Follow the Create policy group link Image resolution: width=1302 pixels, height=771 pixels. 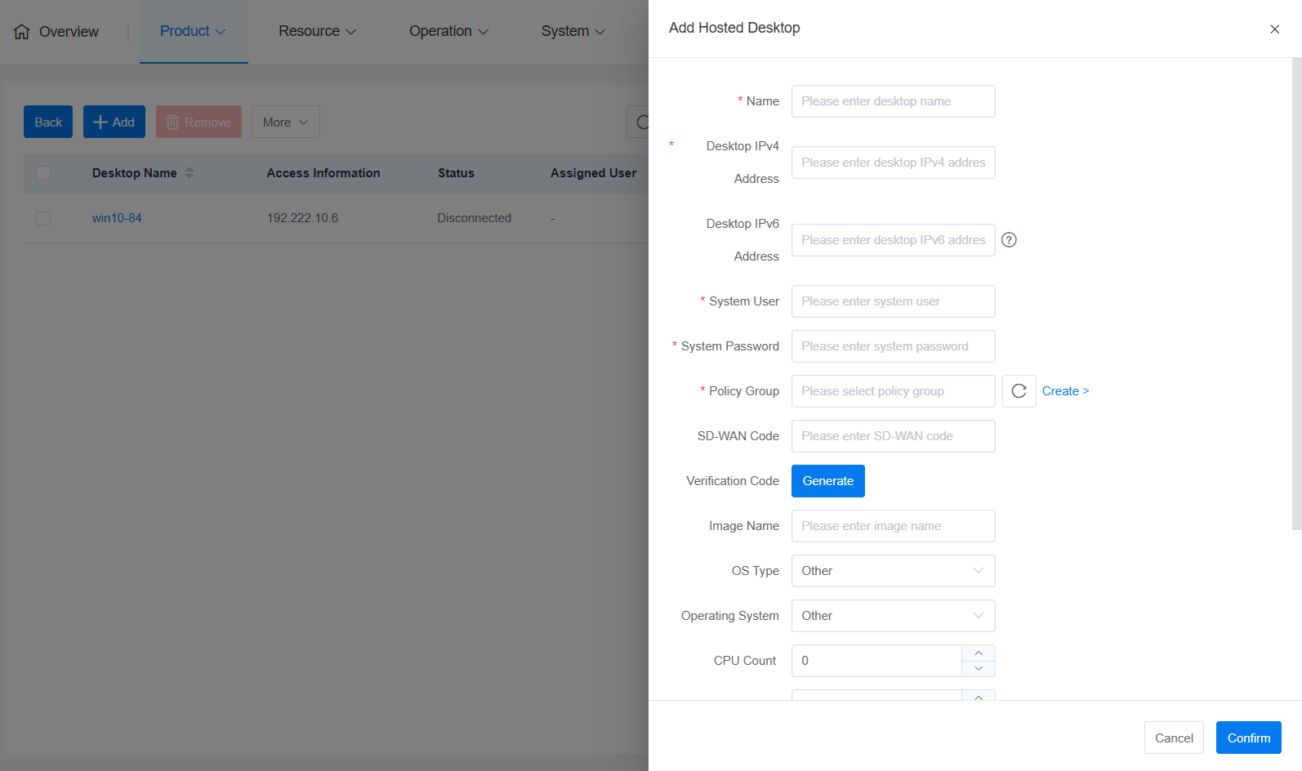tap(1065, 391)
